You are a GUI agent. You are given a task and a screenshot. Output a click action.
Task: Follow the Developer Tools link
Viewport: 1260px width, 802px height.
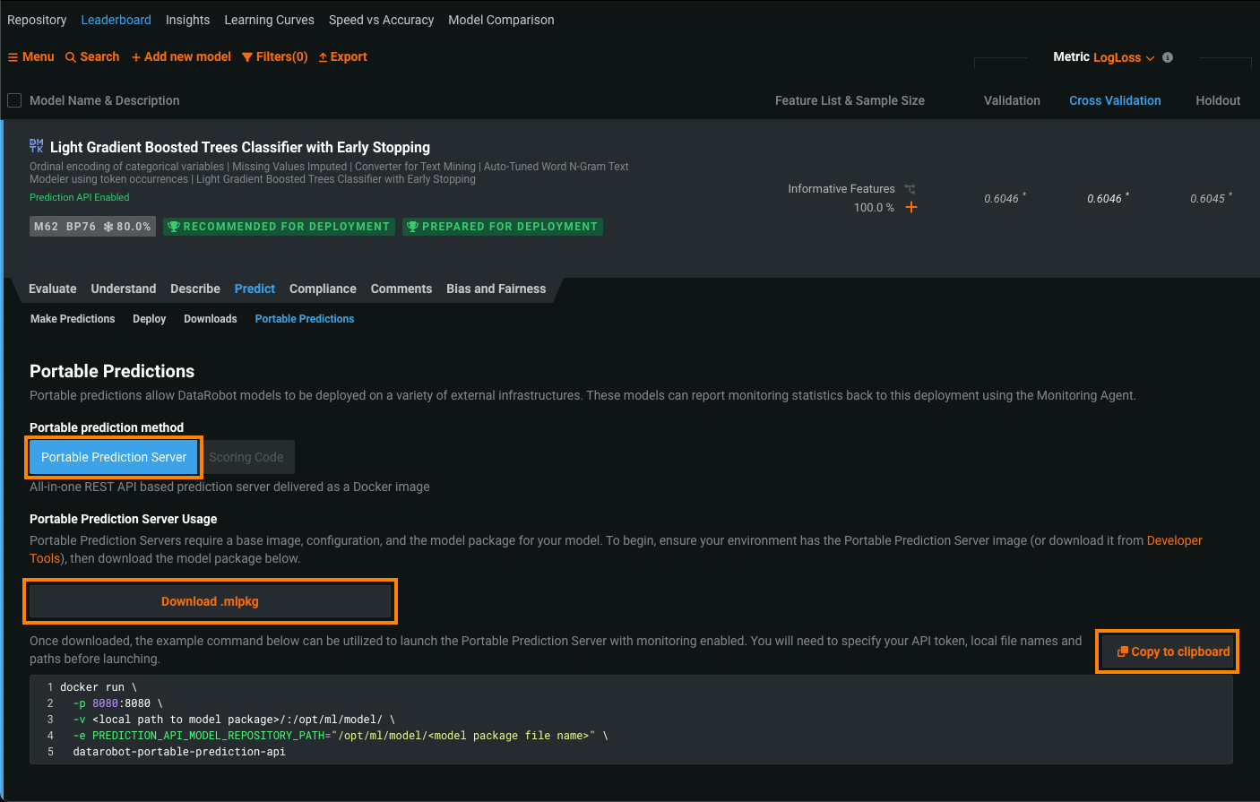pos(1174,540)
